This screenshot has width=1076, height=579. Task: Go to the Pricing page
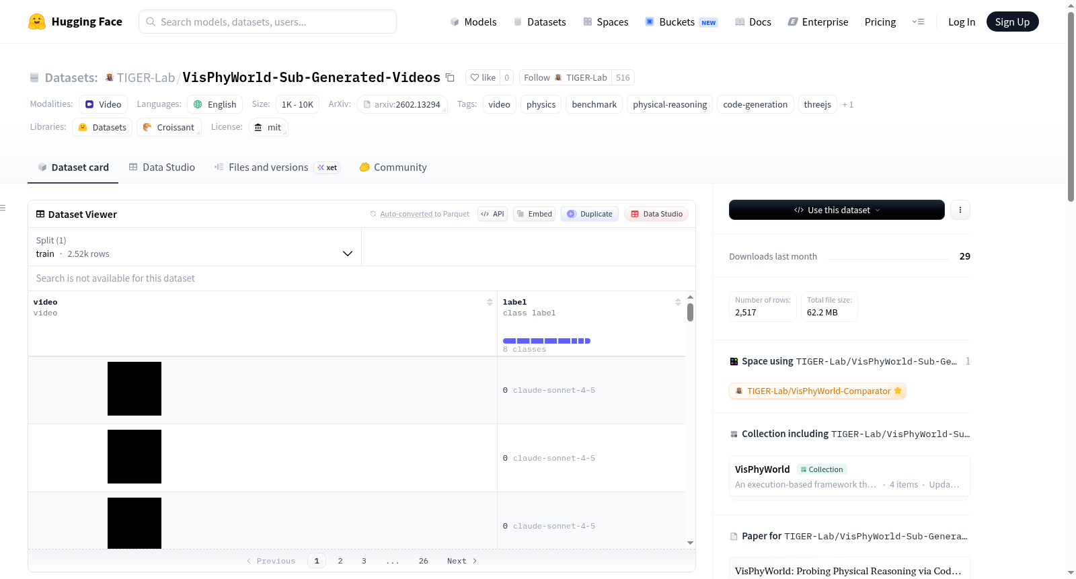coord(880,22)
